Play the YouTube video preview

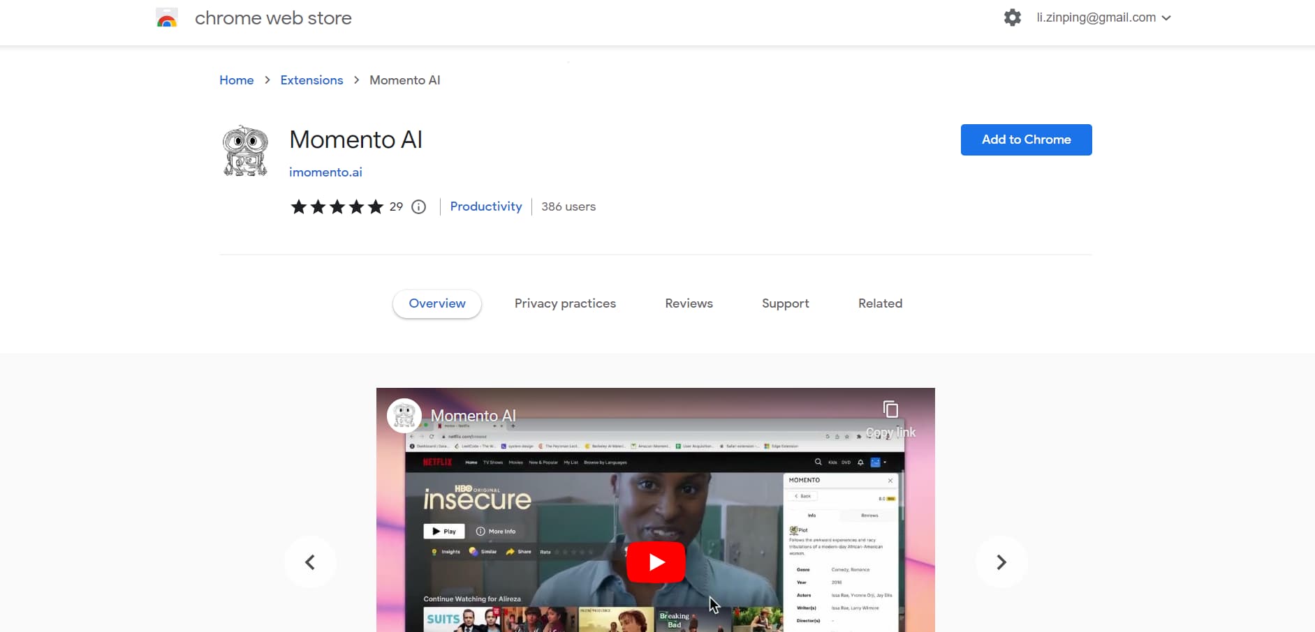(655, 562)
